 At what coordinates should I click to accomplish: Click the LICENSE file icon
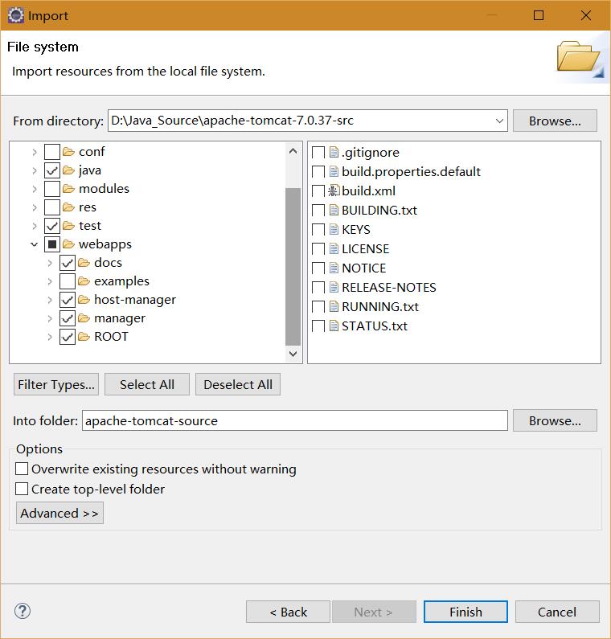[334, 248]
